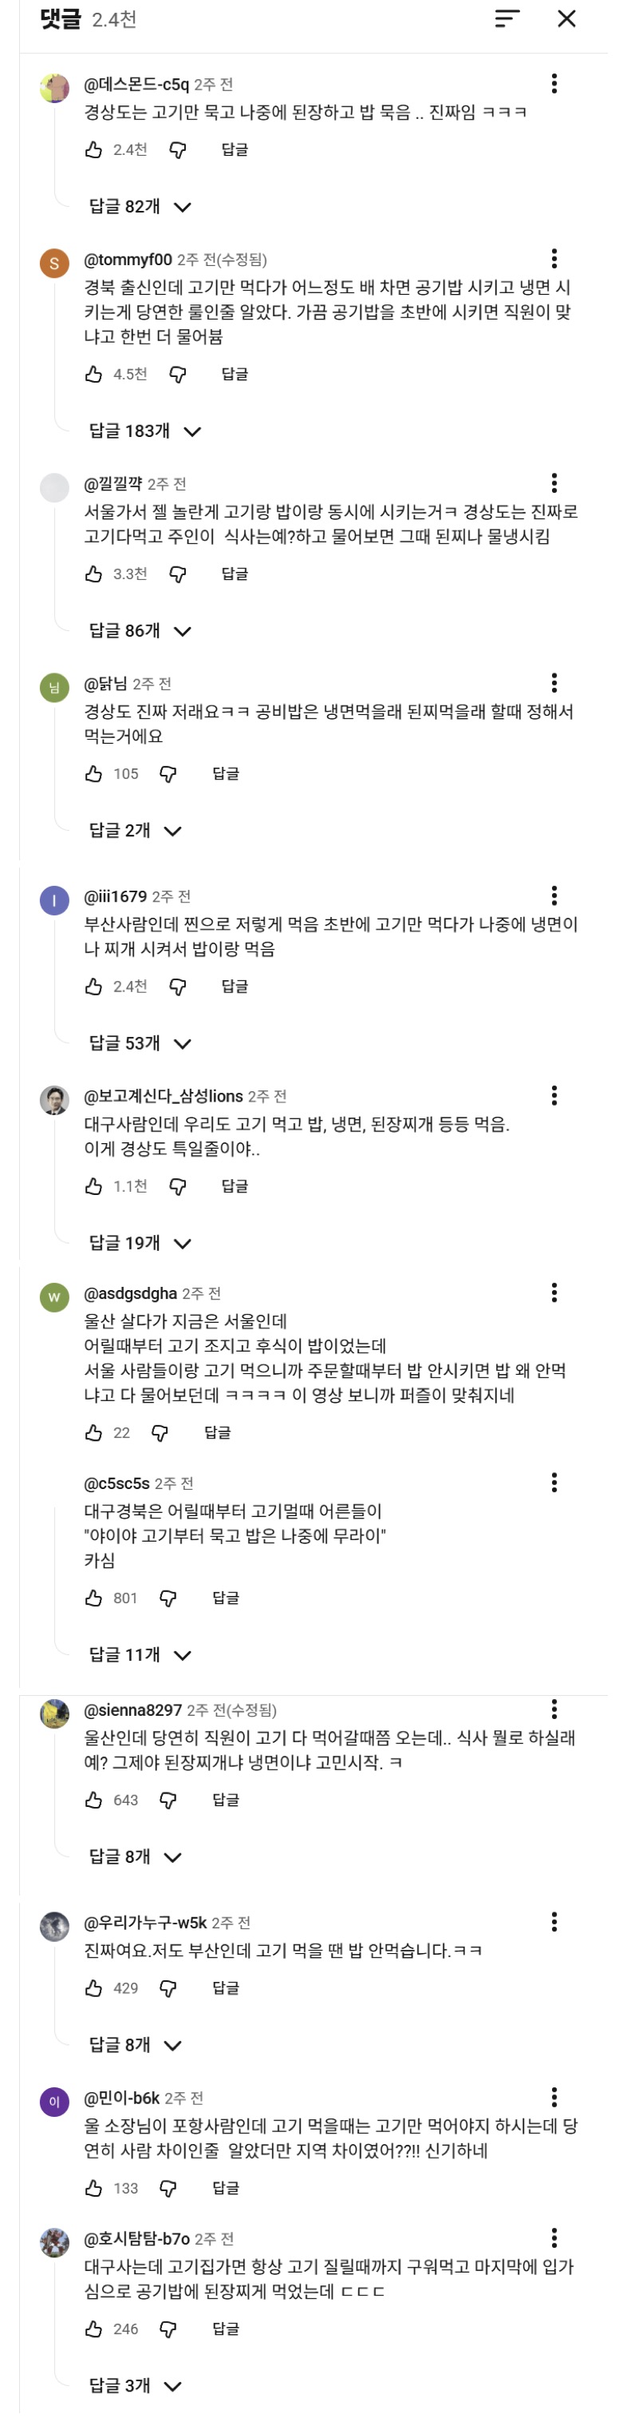This screenshot has width=627, height=2426.
Task: Reply to @낄낄꺅's comment
Action: click(x=234, y=574)
